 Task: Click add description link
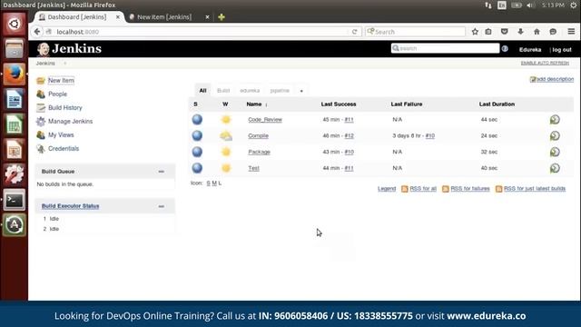tap(555, 79)
